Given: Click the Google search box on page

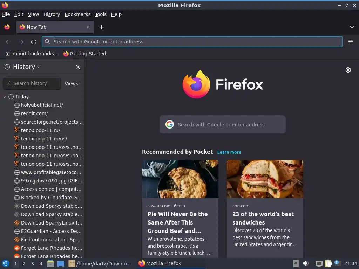Looking at the screenshot, I should coord(222,124).
